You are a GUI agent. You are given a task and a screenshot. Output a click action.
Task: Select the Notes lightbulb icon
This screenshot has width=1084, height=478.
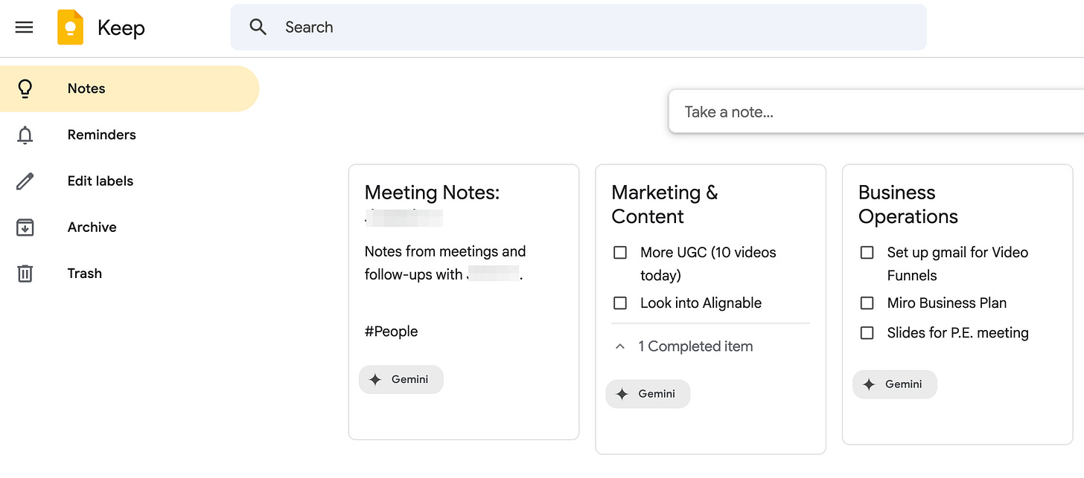[25, 88]
